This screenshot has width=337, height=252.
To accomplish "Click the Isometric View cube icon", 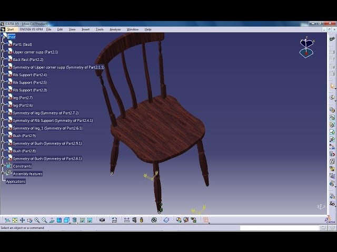I will point(66,220).
